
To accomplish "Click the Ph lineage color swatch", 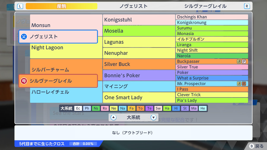I will click(87, 108).
